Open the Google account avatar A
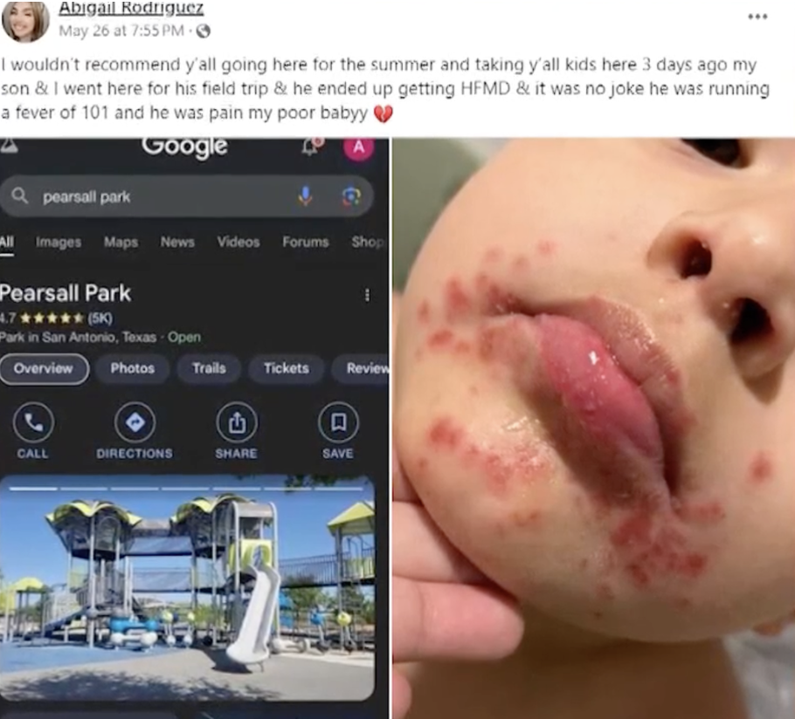The height and width of the screenshot is (719, 795). 358,147
